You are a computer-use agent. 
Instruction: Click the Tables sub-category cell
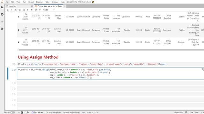[x=182, y=30]
